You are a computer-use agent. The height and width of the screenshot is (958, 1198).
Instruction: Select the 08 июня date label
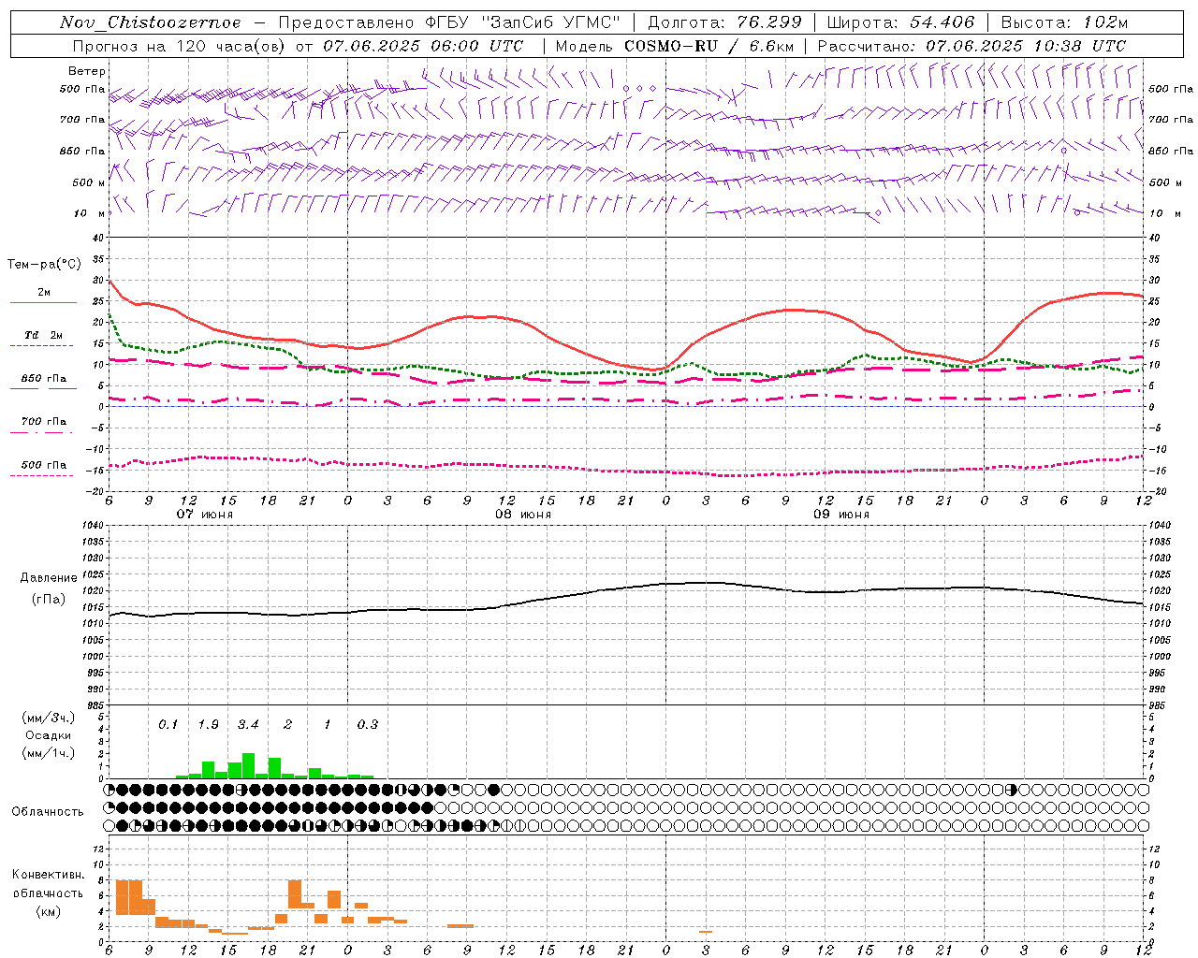[523, 515]
